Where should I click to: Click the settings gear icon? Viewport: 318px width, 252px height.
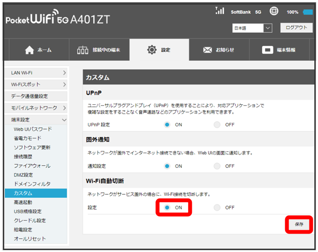[x=152, y=50]
